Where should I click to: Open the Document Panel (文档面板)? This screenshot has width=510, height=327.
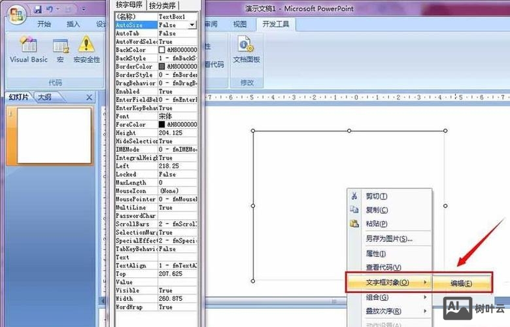tap(246, 50)
